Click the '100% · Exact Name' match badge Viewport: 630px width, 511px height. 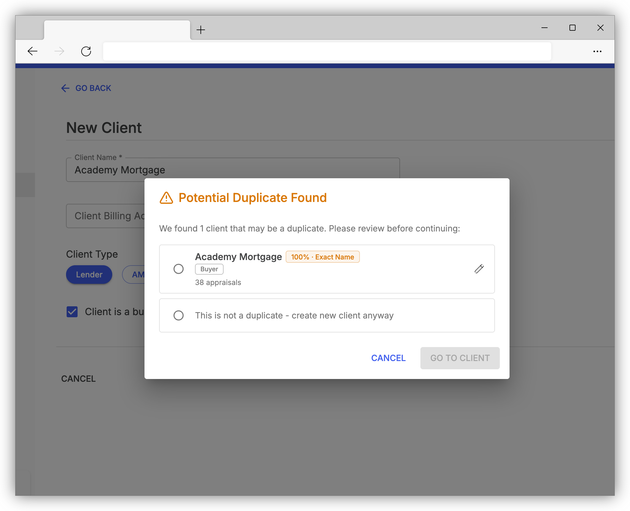(x=322, y=257)
